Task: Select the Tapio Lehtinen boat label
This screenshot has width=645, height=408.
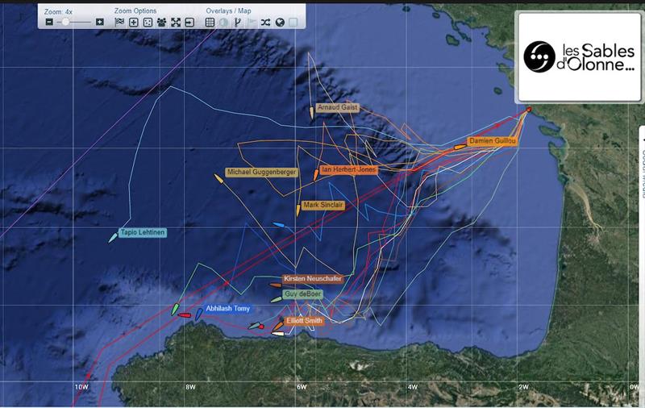Action: click(x=144, y=233)
